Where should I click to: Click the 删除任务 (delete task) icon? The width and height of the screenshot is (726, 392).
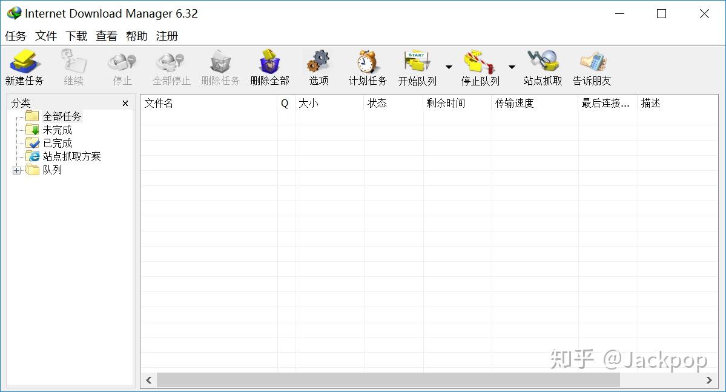pos(220,62)
